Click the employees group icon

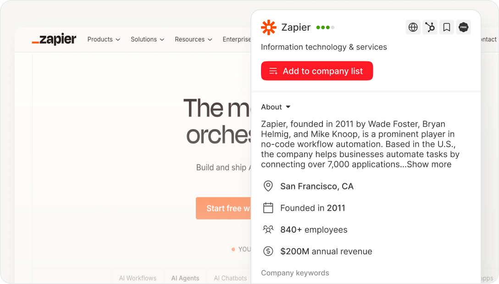click(268, 229)
